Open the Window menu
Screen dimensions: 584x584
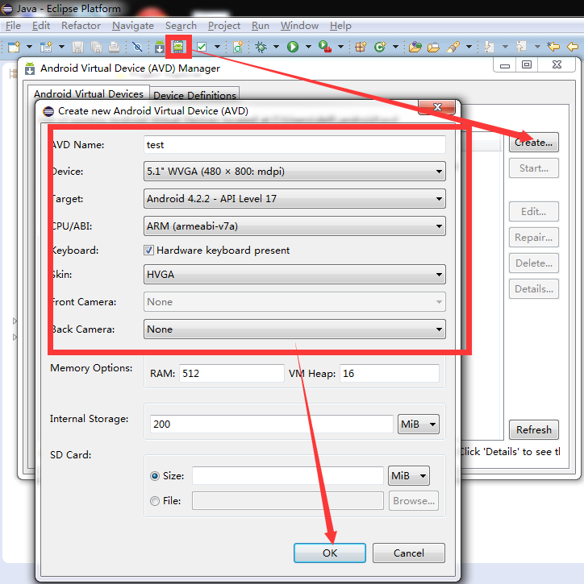click(299, 26)
